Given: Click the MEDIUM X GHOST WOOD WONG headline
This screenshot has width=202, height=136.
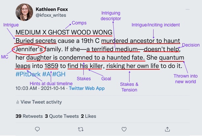Looking at the screenshot, I should click(x=64, y=33).
